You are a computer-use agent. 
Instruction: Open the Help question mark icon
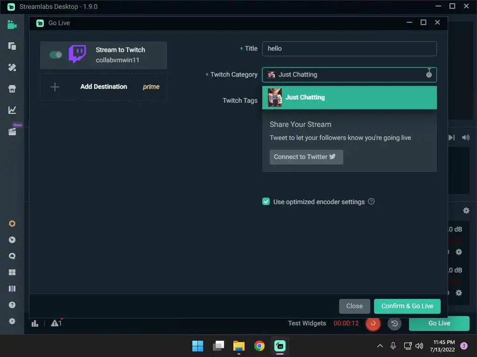(12, 305)
